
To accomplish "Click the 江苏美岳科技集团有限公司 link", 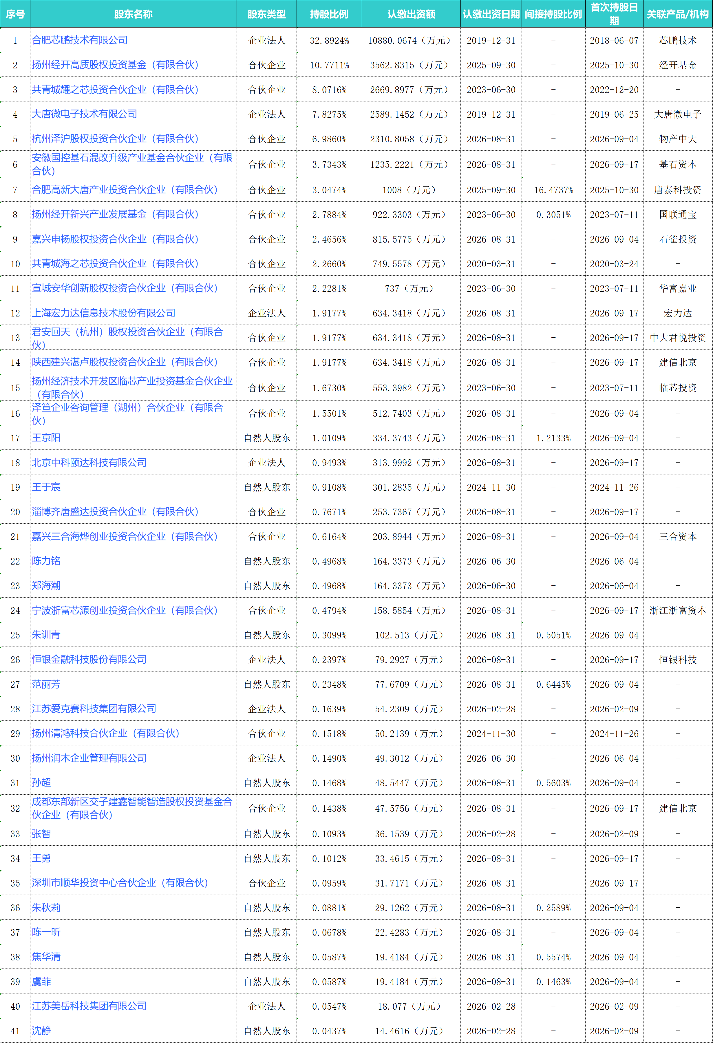I will pos(89,1006).
